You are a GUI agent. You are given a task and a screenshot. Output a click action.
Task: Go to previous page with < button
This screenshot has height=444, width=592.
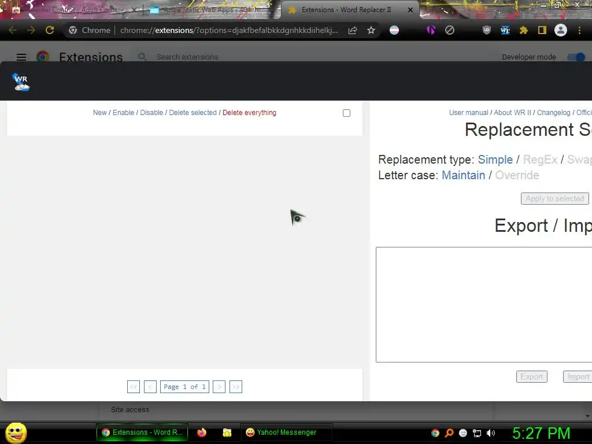click(150, 387)
